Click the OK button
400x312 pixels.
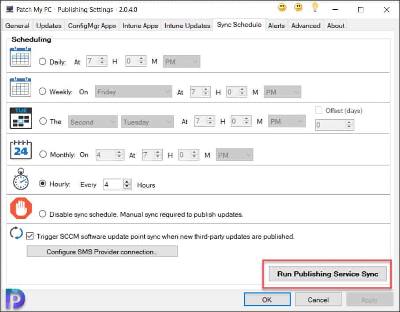click(x=267, y=300)
